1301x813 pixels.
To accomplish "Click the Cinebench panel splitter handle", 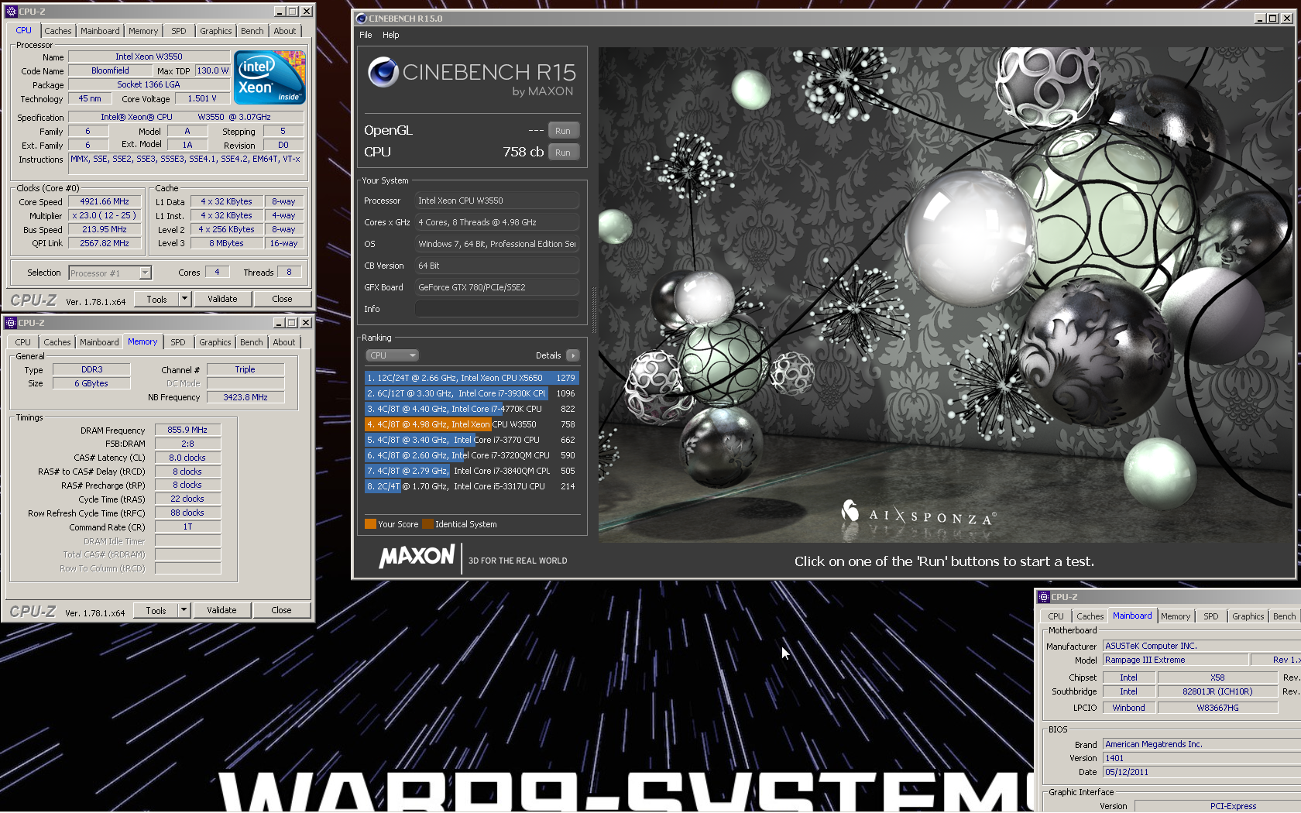I will [x=593, y=310].
